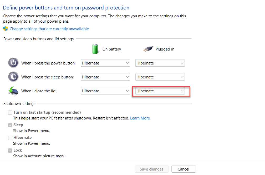Toggle the Lock checkbox
This screenshot has width=265, height=175.
[10, 151]
